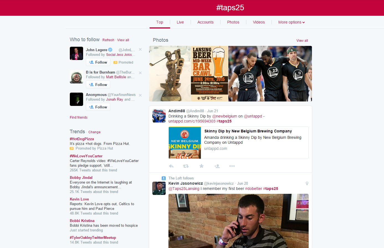Click the Kevin Jasonowicz name
384x248 pixels.
click(x=186, y=183)
